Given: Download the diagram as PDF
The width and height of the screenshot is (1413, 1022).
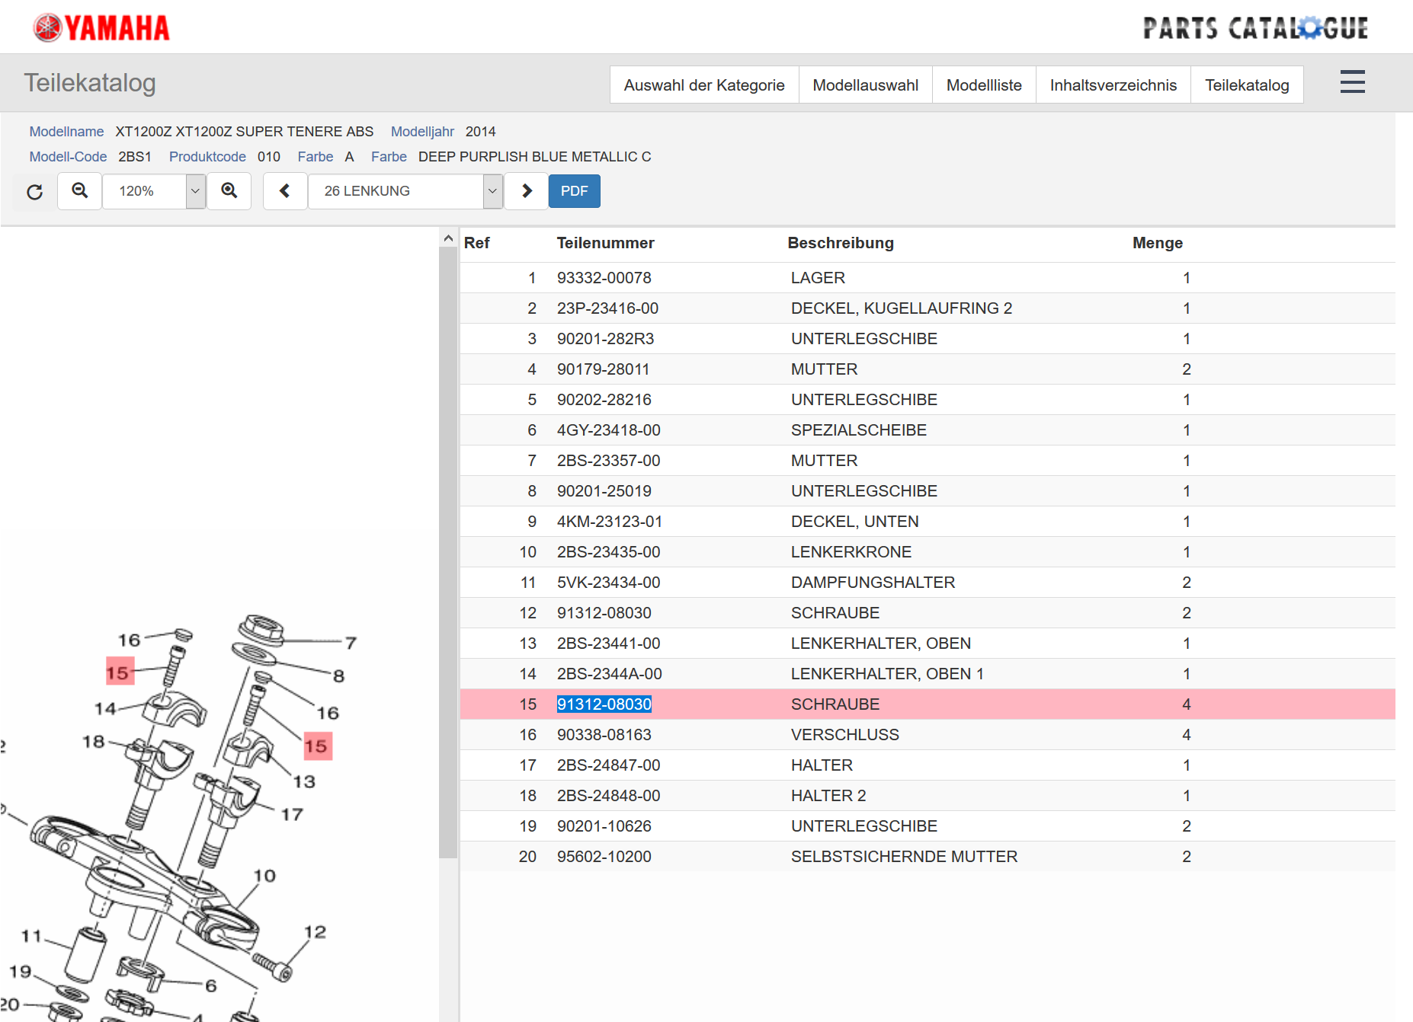Looking at the screenshot, I should (574, 191).
